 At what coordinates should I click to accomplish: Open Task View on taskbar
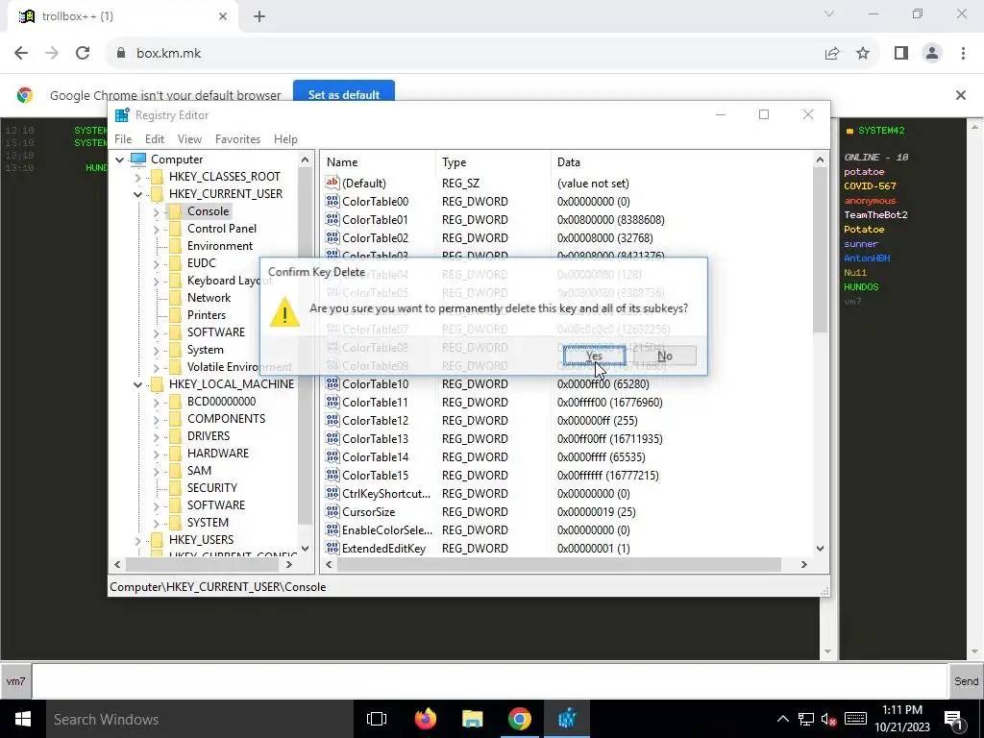point(377,719)
